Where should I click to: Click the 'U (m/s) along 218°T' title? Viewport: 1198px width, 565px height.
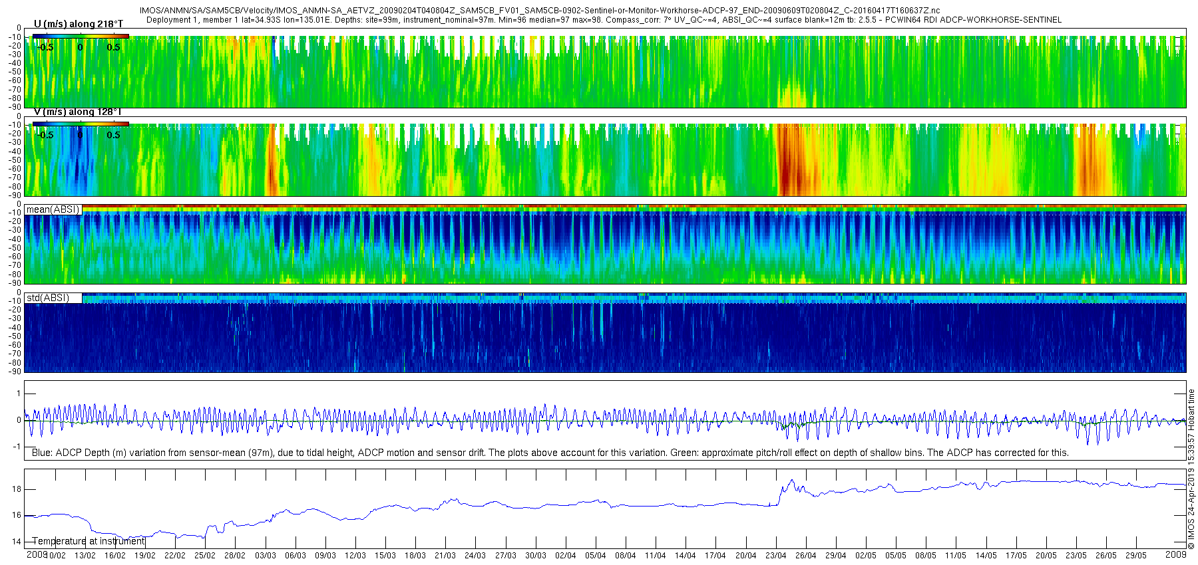click(79, 24)
